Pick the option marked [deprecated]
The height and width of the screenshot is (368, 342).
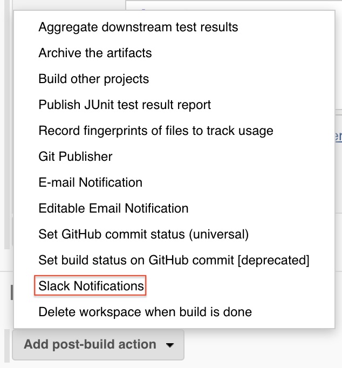(174, 260)
